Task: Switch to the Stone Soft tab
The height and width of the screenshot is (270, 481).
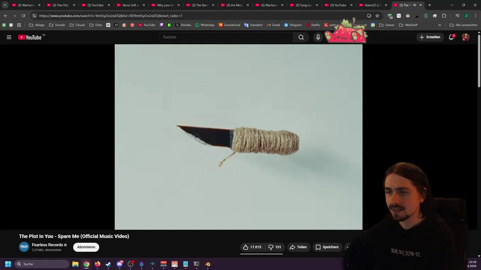Action: click(130, 5)
